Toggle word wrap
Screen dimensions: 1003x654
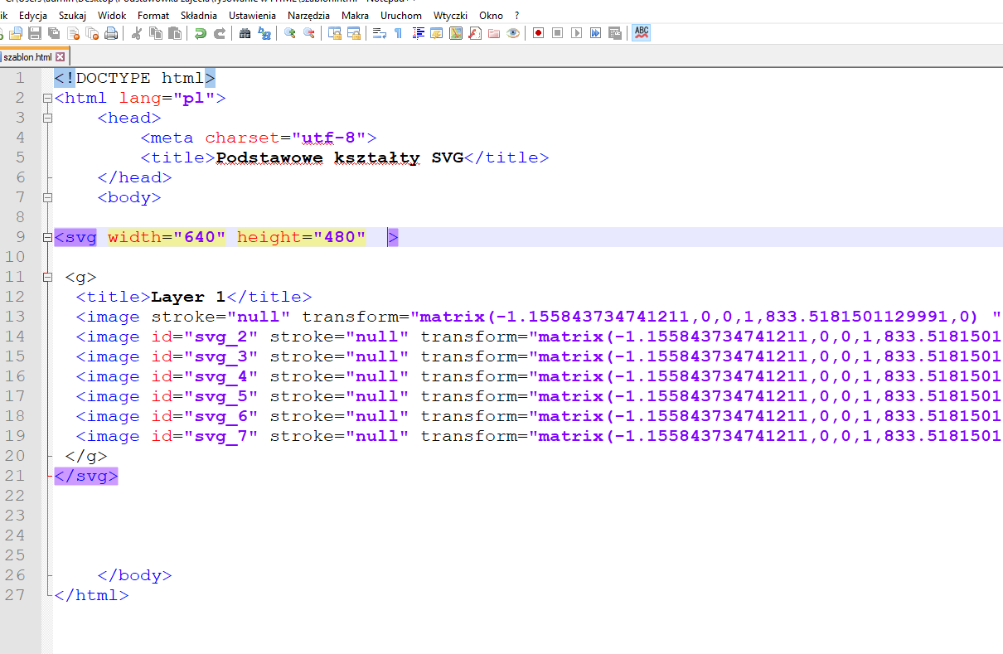point(380,33)
